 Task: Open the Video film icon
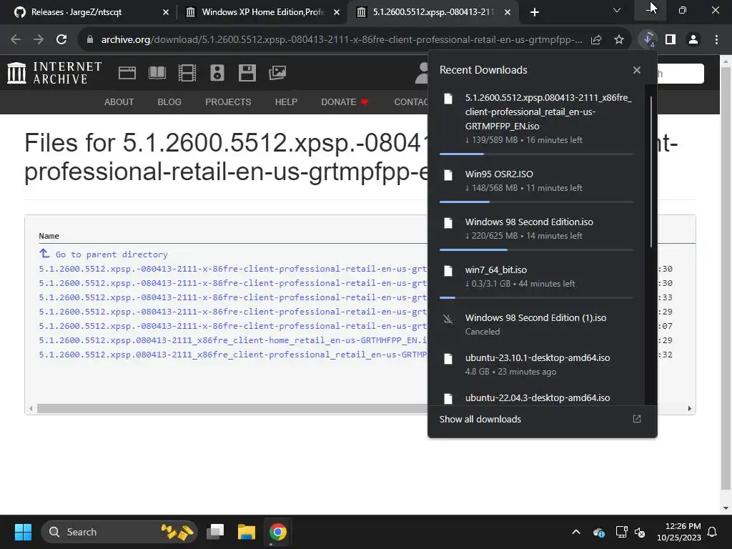click(x=187, y=73)
